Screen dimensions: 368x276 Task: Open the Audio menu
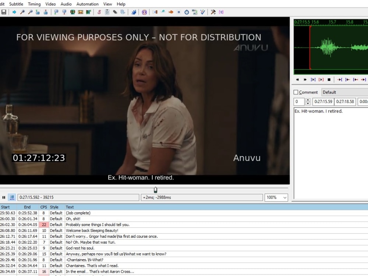[66, 4]
